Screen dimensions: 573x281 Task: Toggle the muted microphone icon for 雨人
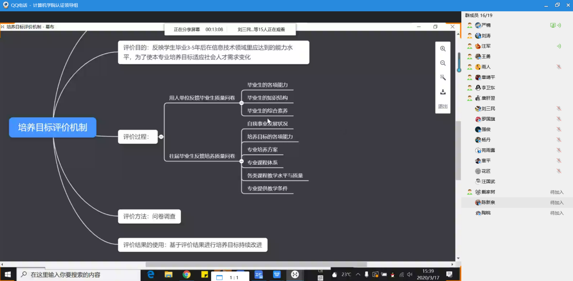coord(559,67)
